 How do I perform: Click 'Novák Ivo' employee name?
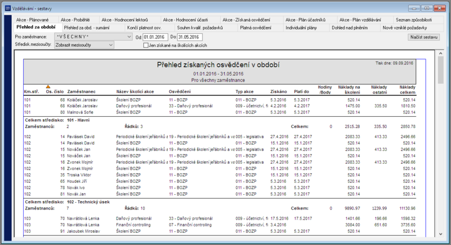click(x=76, y=188)
